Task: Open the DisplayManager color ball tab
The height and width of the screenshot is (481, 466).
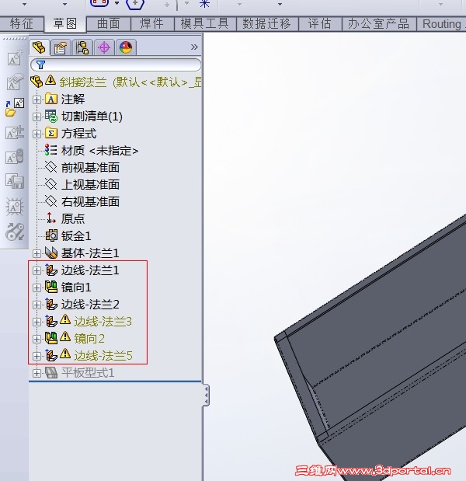Action: 126,47
